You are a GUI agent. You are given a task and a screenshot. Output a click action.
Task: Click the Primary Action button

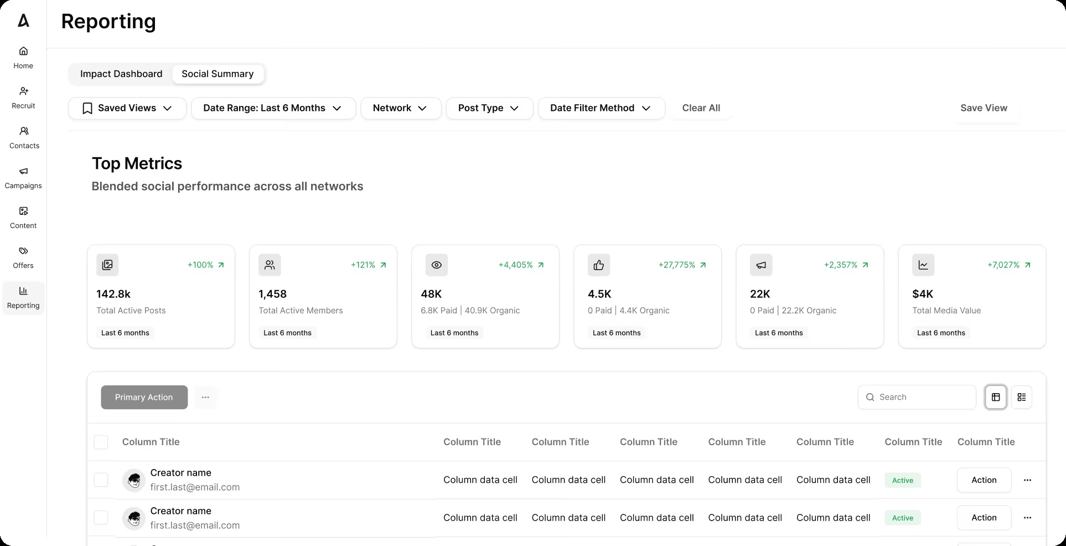144,397
